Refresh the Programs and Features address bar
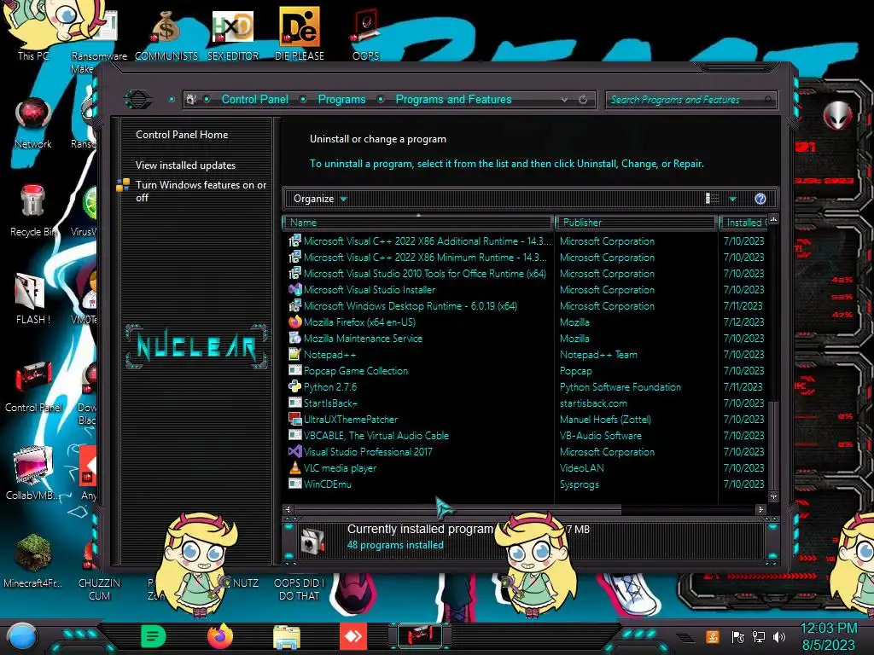Image resolution: width=874 pixels, height=655 pixels. 583,100
